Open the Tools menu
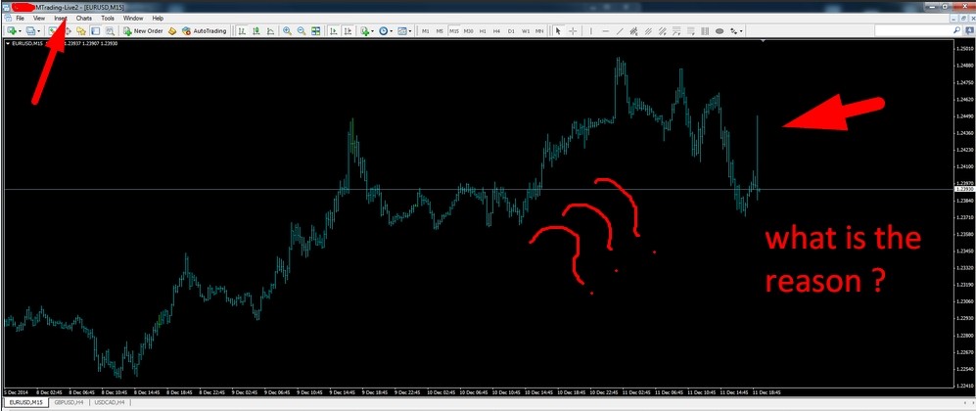The height and width of the screenshot is (411, 976). pos(108,19)
